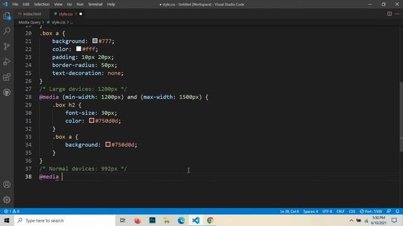Open color picker for #777 swatch
This screenshot has height=226, width=403.
[x=95, y=41]
